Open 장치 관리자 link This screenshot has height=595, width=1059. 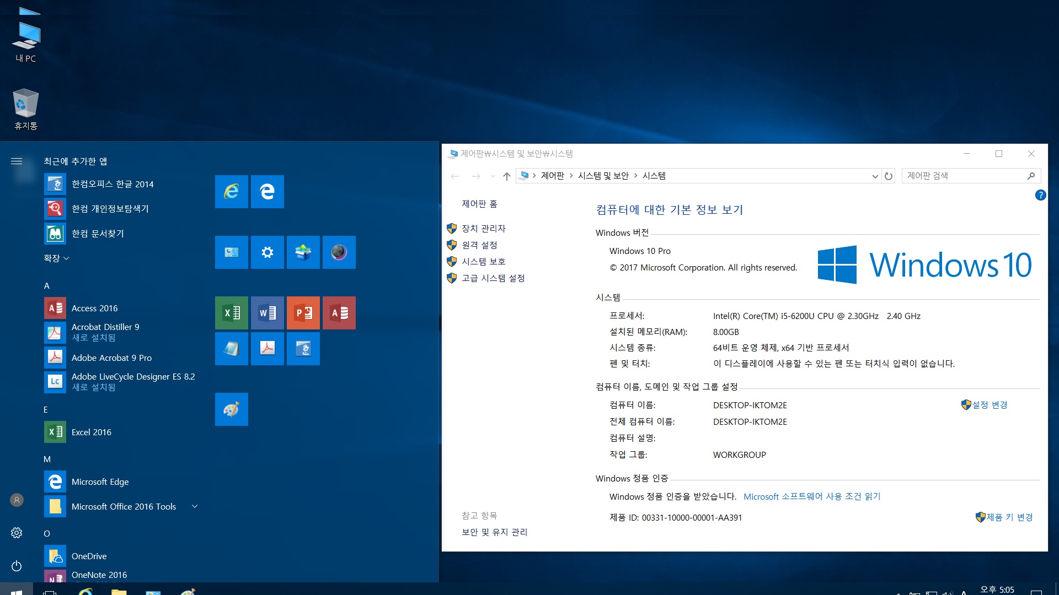tap(483, 229)
